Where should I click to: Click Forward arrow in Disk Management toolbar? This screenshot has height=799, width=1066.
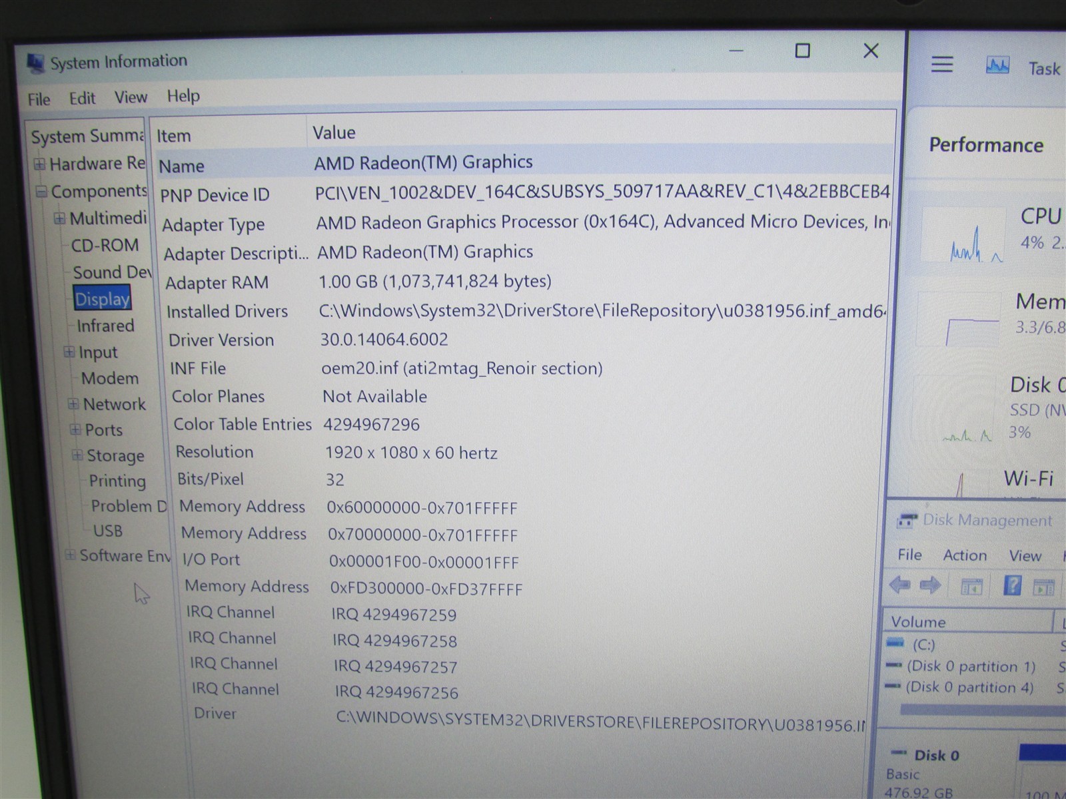[x=930, y=586]
